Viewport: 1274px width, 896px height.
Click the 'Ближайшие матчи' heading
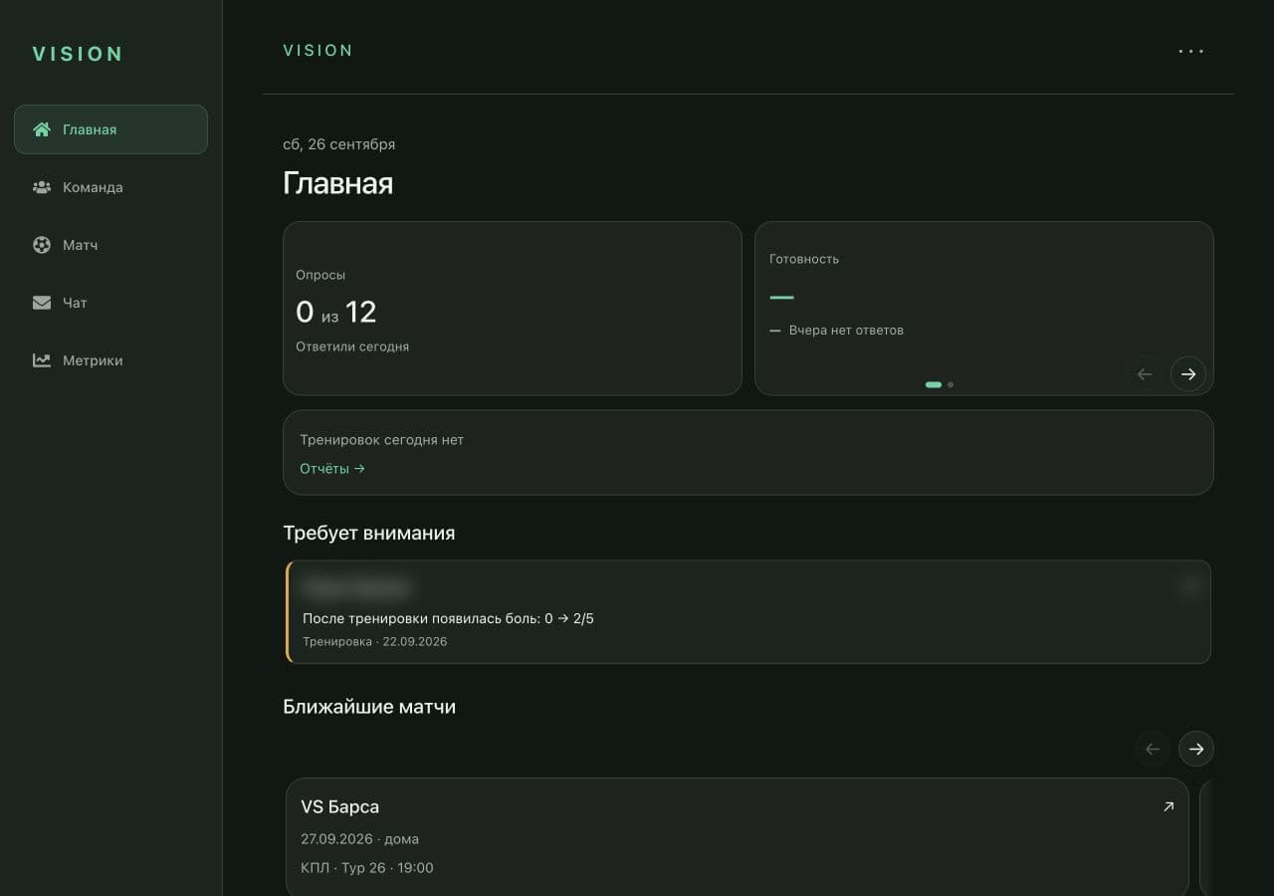tap(369, 707)
